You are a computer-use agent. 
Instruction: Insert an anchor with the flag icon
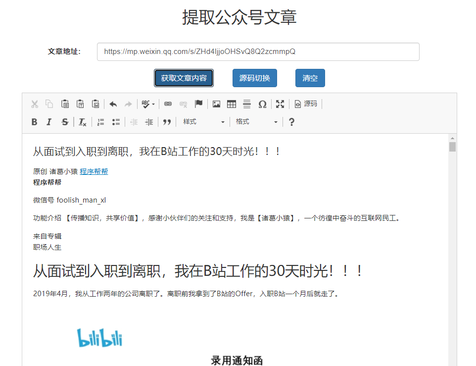198,104
